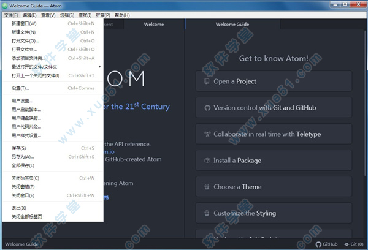Click the Atom logo in the title bar

coord(5,6)
